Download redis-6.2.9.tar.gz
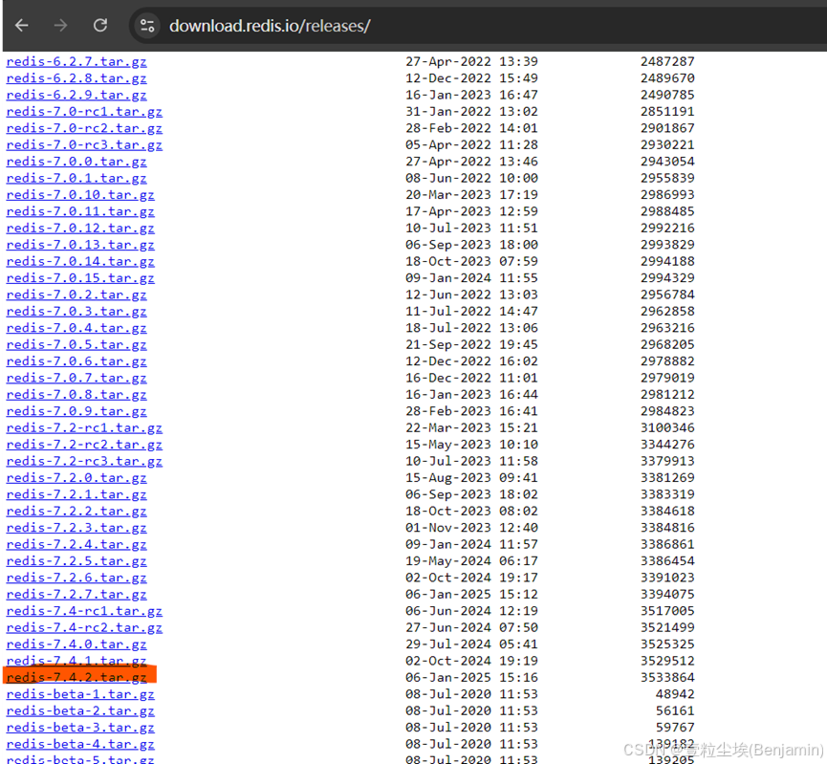827x764 pixels. [76, 95]
